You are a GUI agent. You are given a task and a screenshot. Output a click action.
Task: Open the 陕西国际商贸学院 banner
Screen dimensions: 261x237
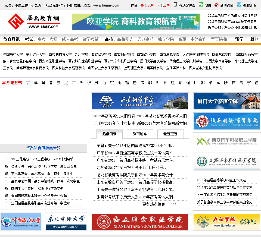[x=227, y=121]
